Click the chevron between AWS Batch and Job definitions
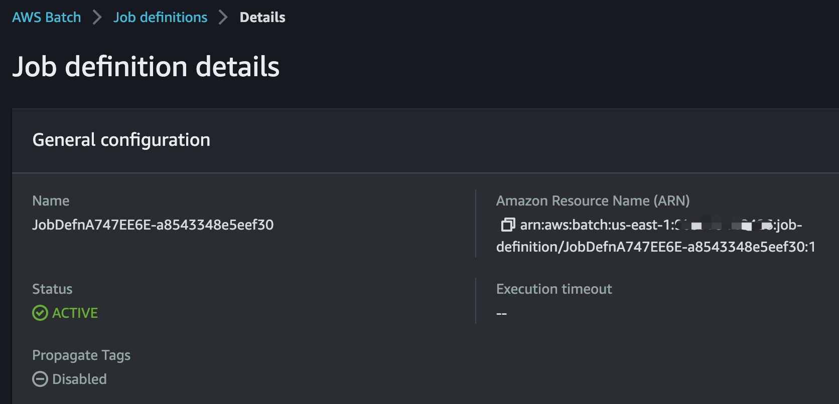 click(x=96, y=17)
